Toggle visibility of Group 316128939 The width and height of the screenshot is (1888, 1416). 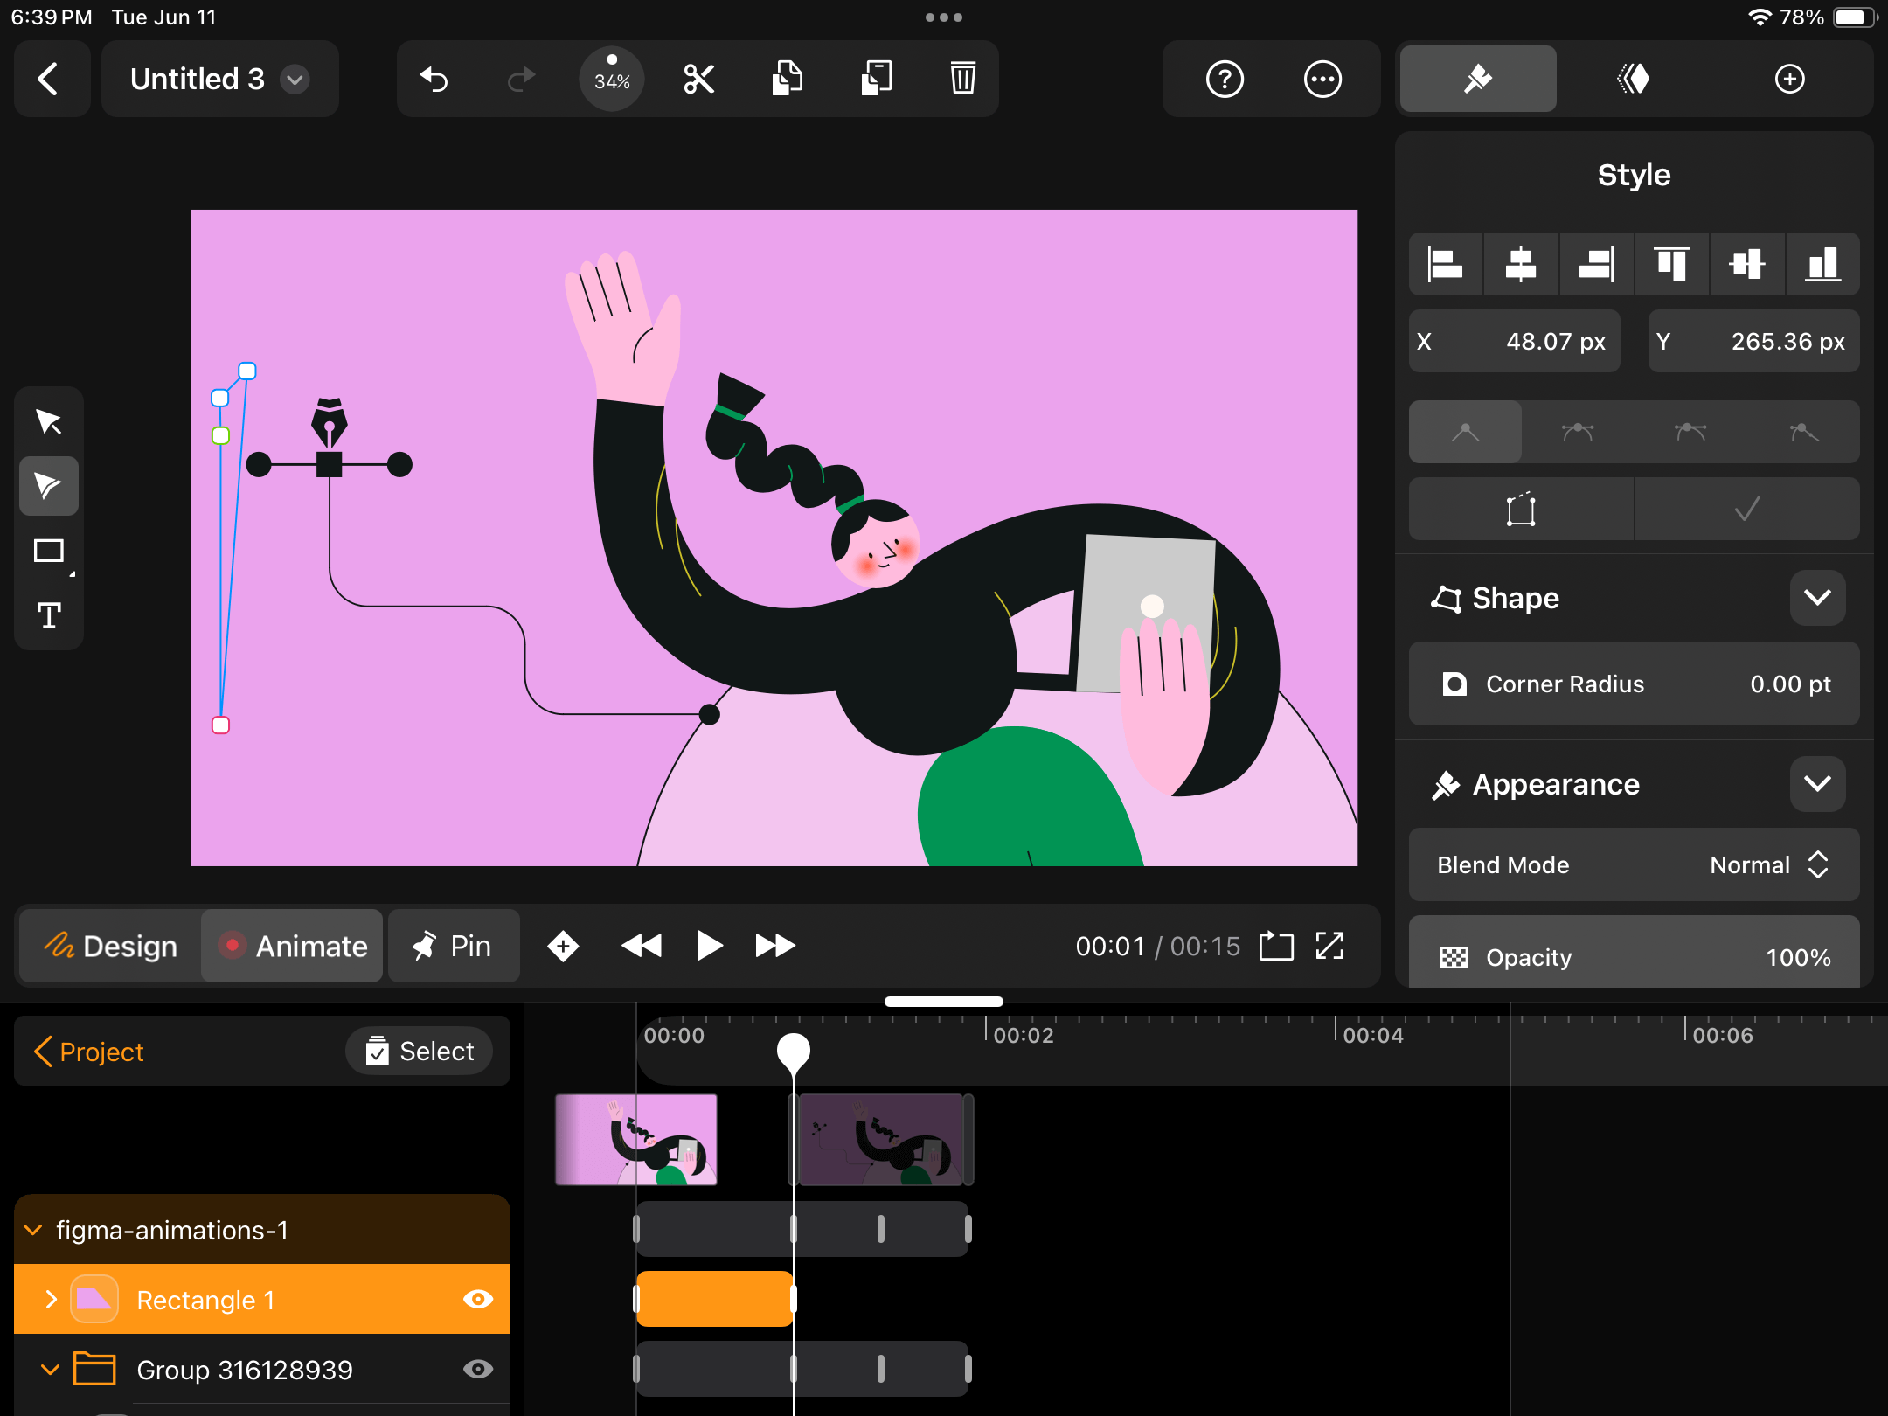pyautogui.click(x=479, y=1369)
